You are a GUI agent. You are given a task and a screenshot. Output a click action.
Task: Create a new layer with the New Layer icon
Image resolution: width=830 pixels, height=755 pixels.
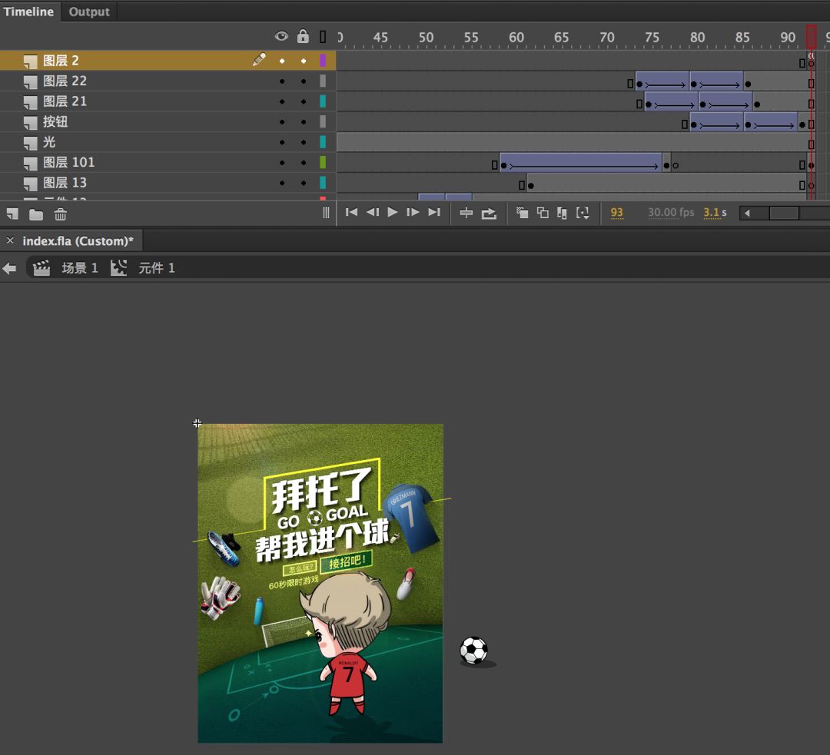[x=13, y=214]
